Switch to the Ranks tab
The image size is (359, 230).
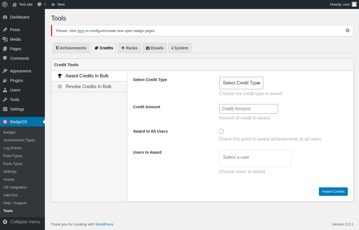coord(129,48)
